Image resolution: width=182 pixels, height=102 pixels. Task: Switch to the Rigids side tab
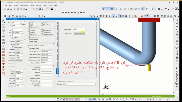coord(57,71)
